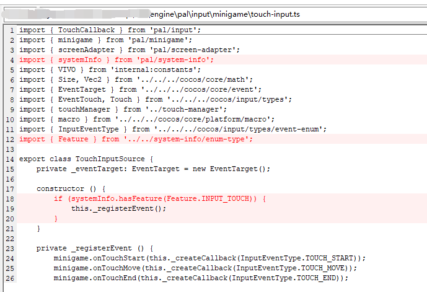Click the minigame.onTouchStart line

click(209, 259)
